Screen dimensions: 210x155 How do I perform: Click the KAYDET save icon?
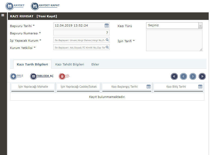(10, 6)
